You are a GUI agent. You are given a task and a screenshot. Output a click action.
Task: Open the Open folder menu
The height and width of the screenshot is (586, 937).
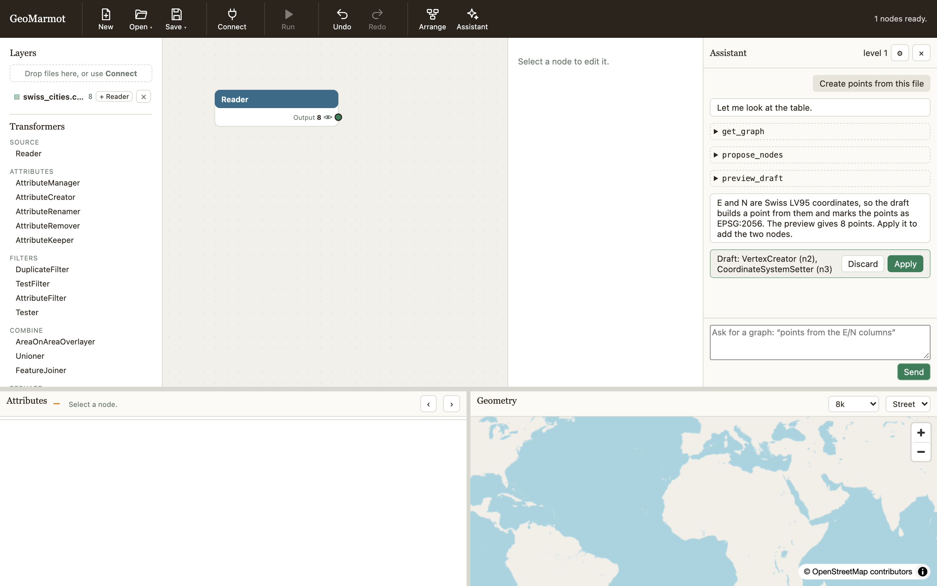(141, 19)
